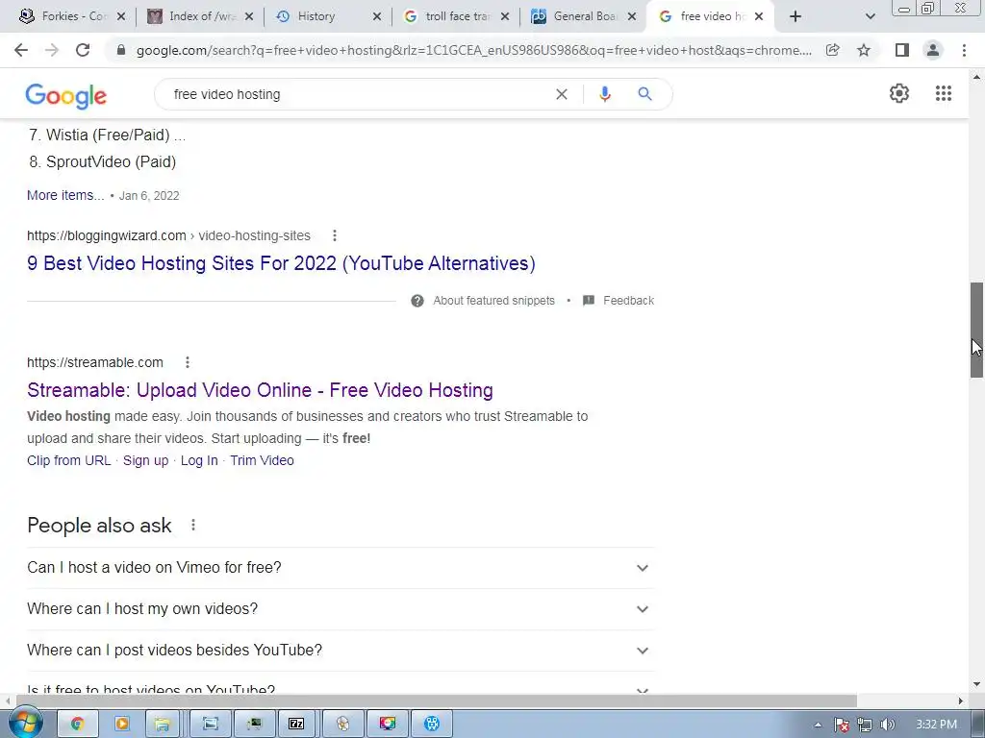Open the Streamable Free Video Hosting result

coord(260,390)
